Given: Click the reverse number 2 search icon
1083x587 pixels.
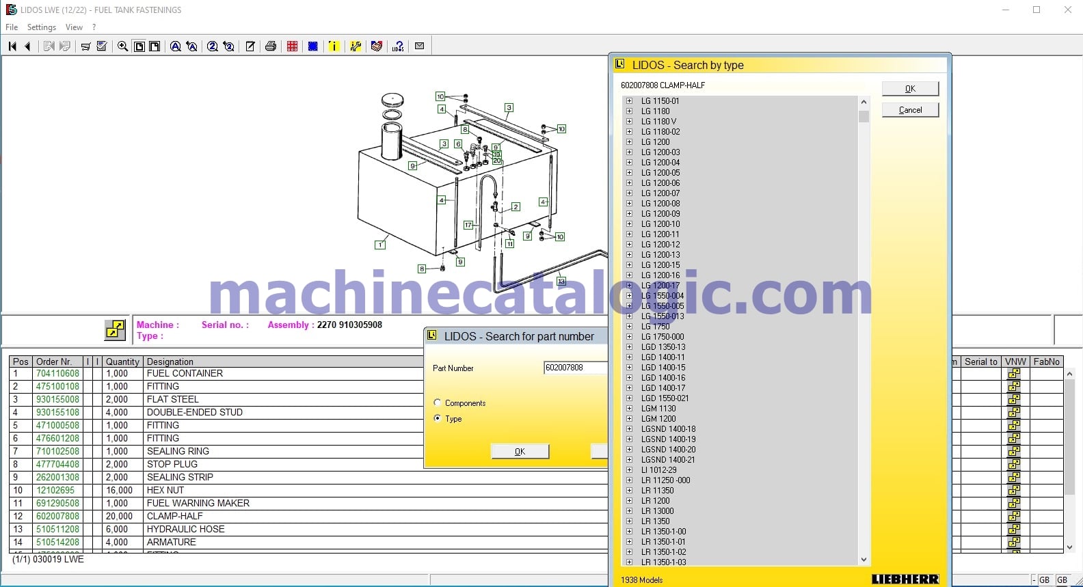Looking at the screenshot, I should 229,46.
